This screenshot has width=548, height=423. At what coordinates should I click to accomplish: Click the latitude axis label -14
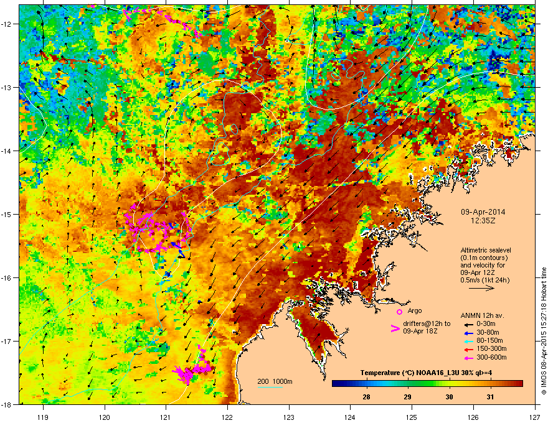click(7, 151)
